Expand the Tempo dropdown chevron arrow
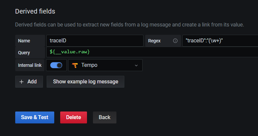 [x=136, y=65]
